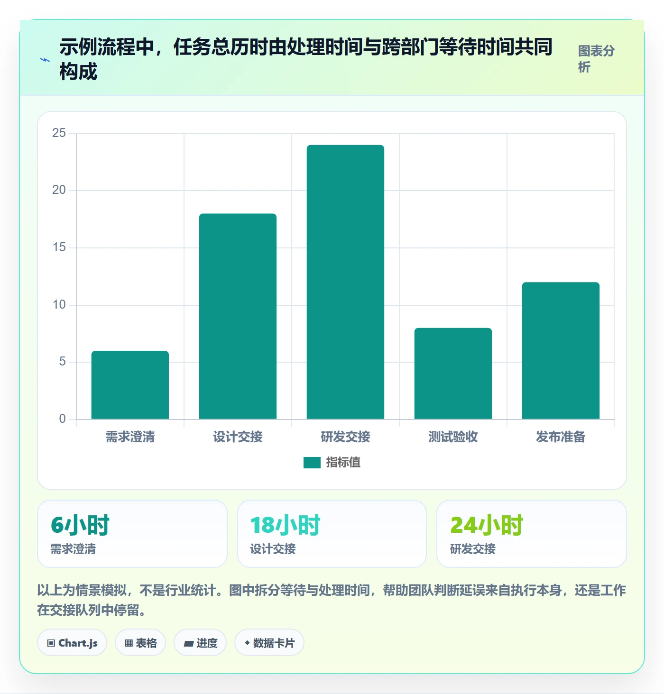664x694 pixels.
Task: Click the 设计交接 bar in the chart
Action: (238, 316)
